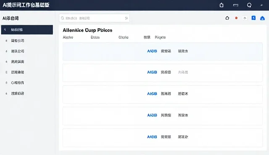
Task: Select the highlighted first sidebar menu item
Action: [x=27, y=30]
